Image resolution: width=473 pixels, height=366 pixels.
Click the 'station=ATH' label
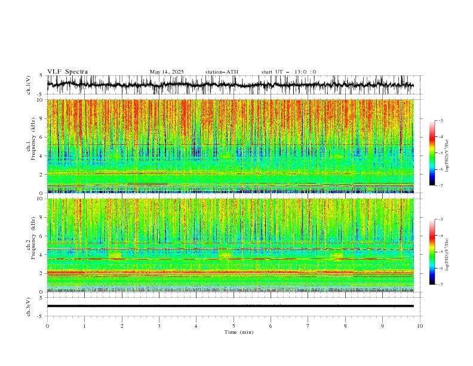click(222, 72)
